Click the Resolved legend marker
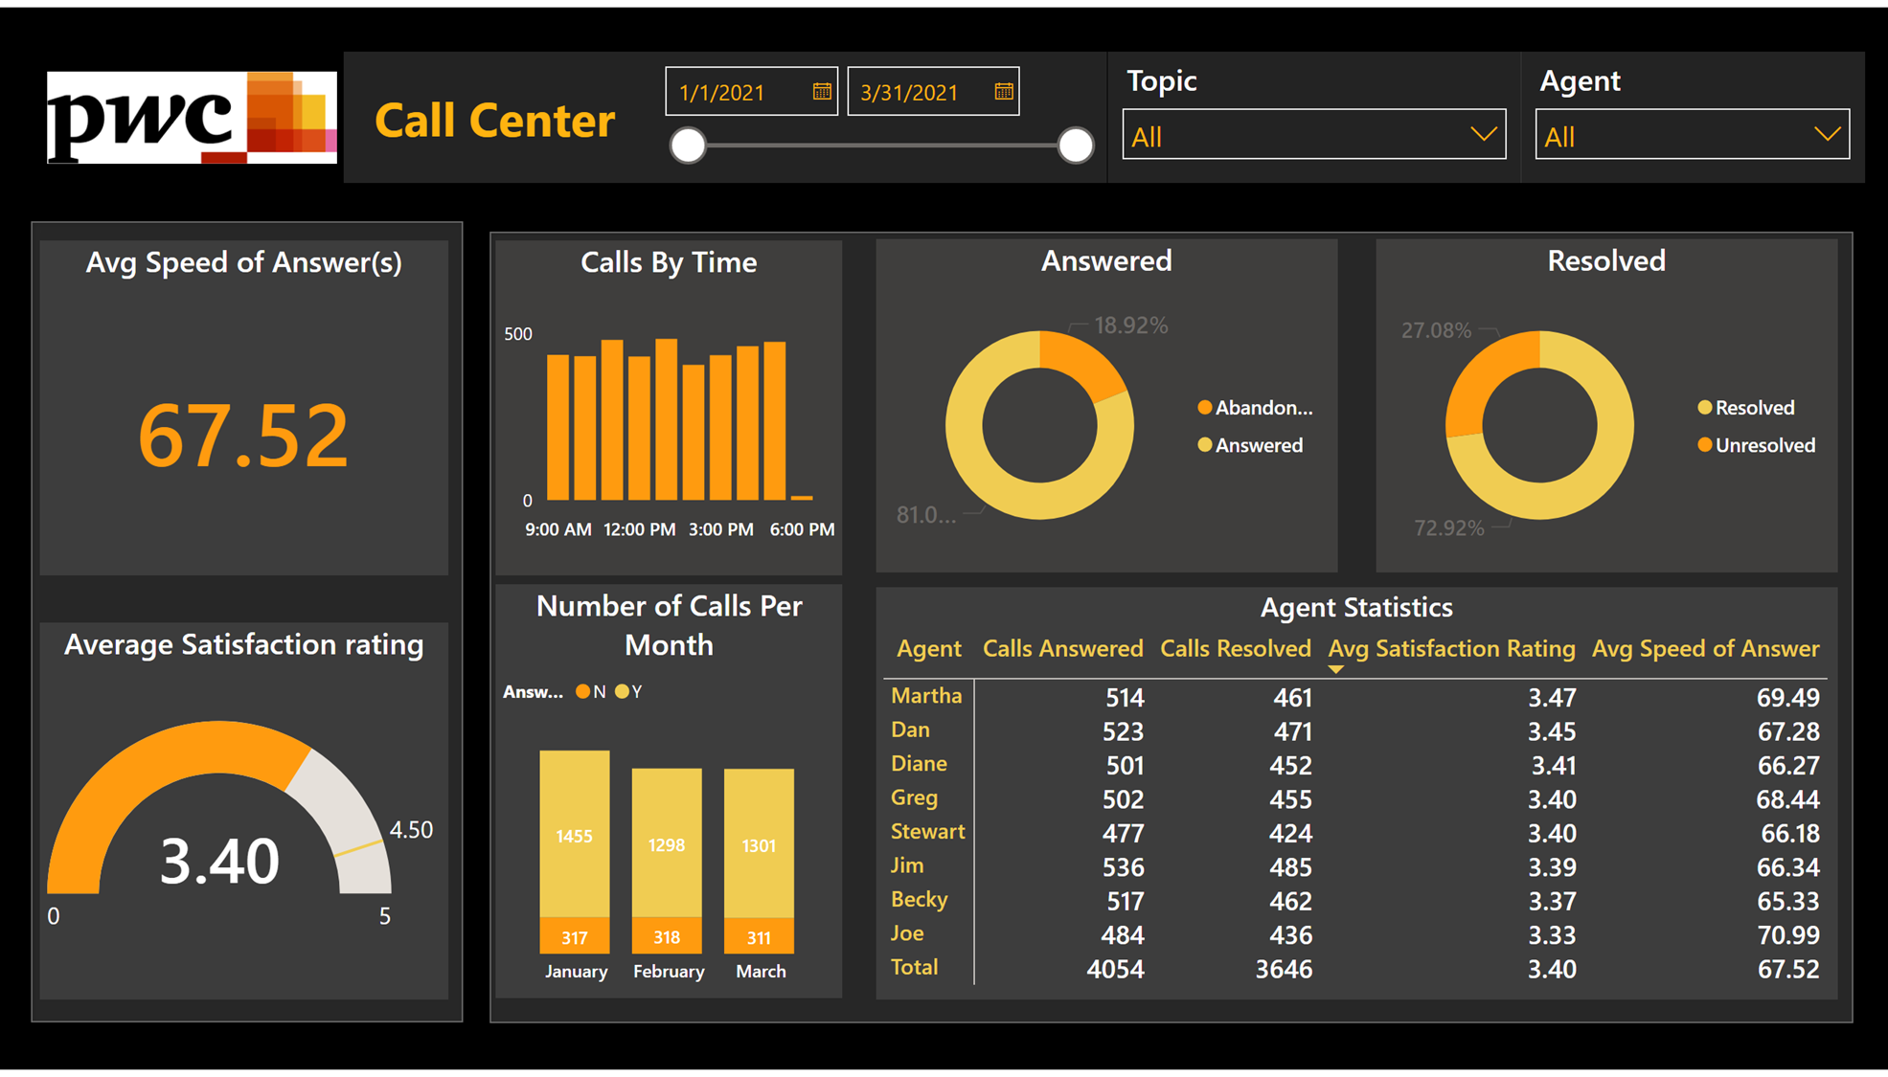Image resolution: width=1888 pixels, height=1077 pixels. pos(1704,407)
